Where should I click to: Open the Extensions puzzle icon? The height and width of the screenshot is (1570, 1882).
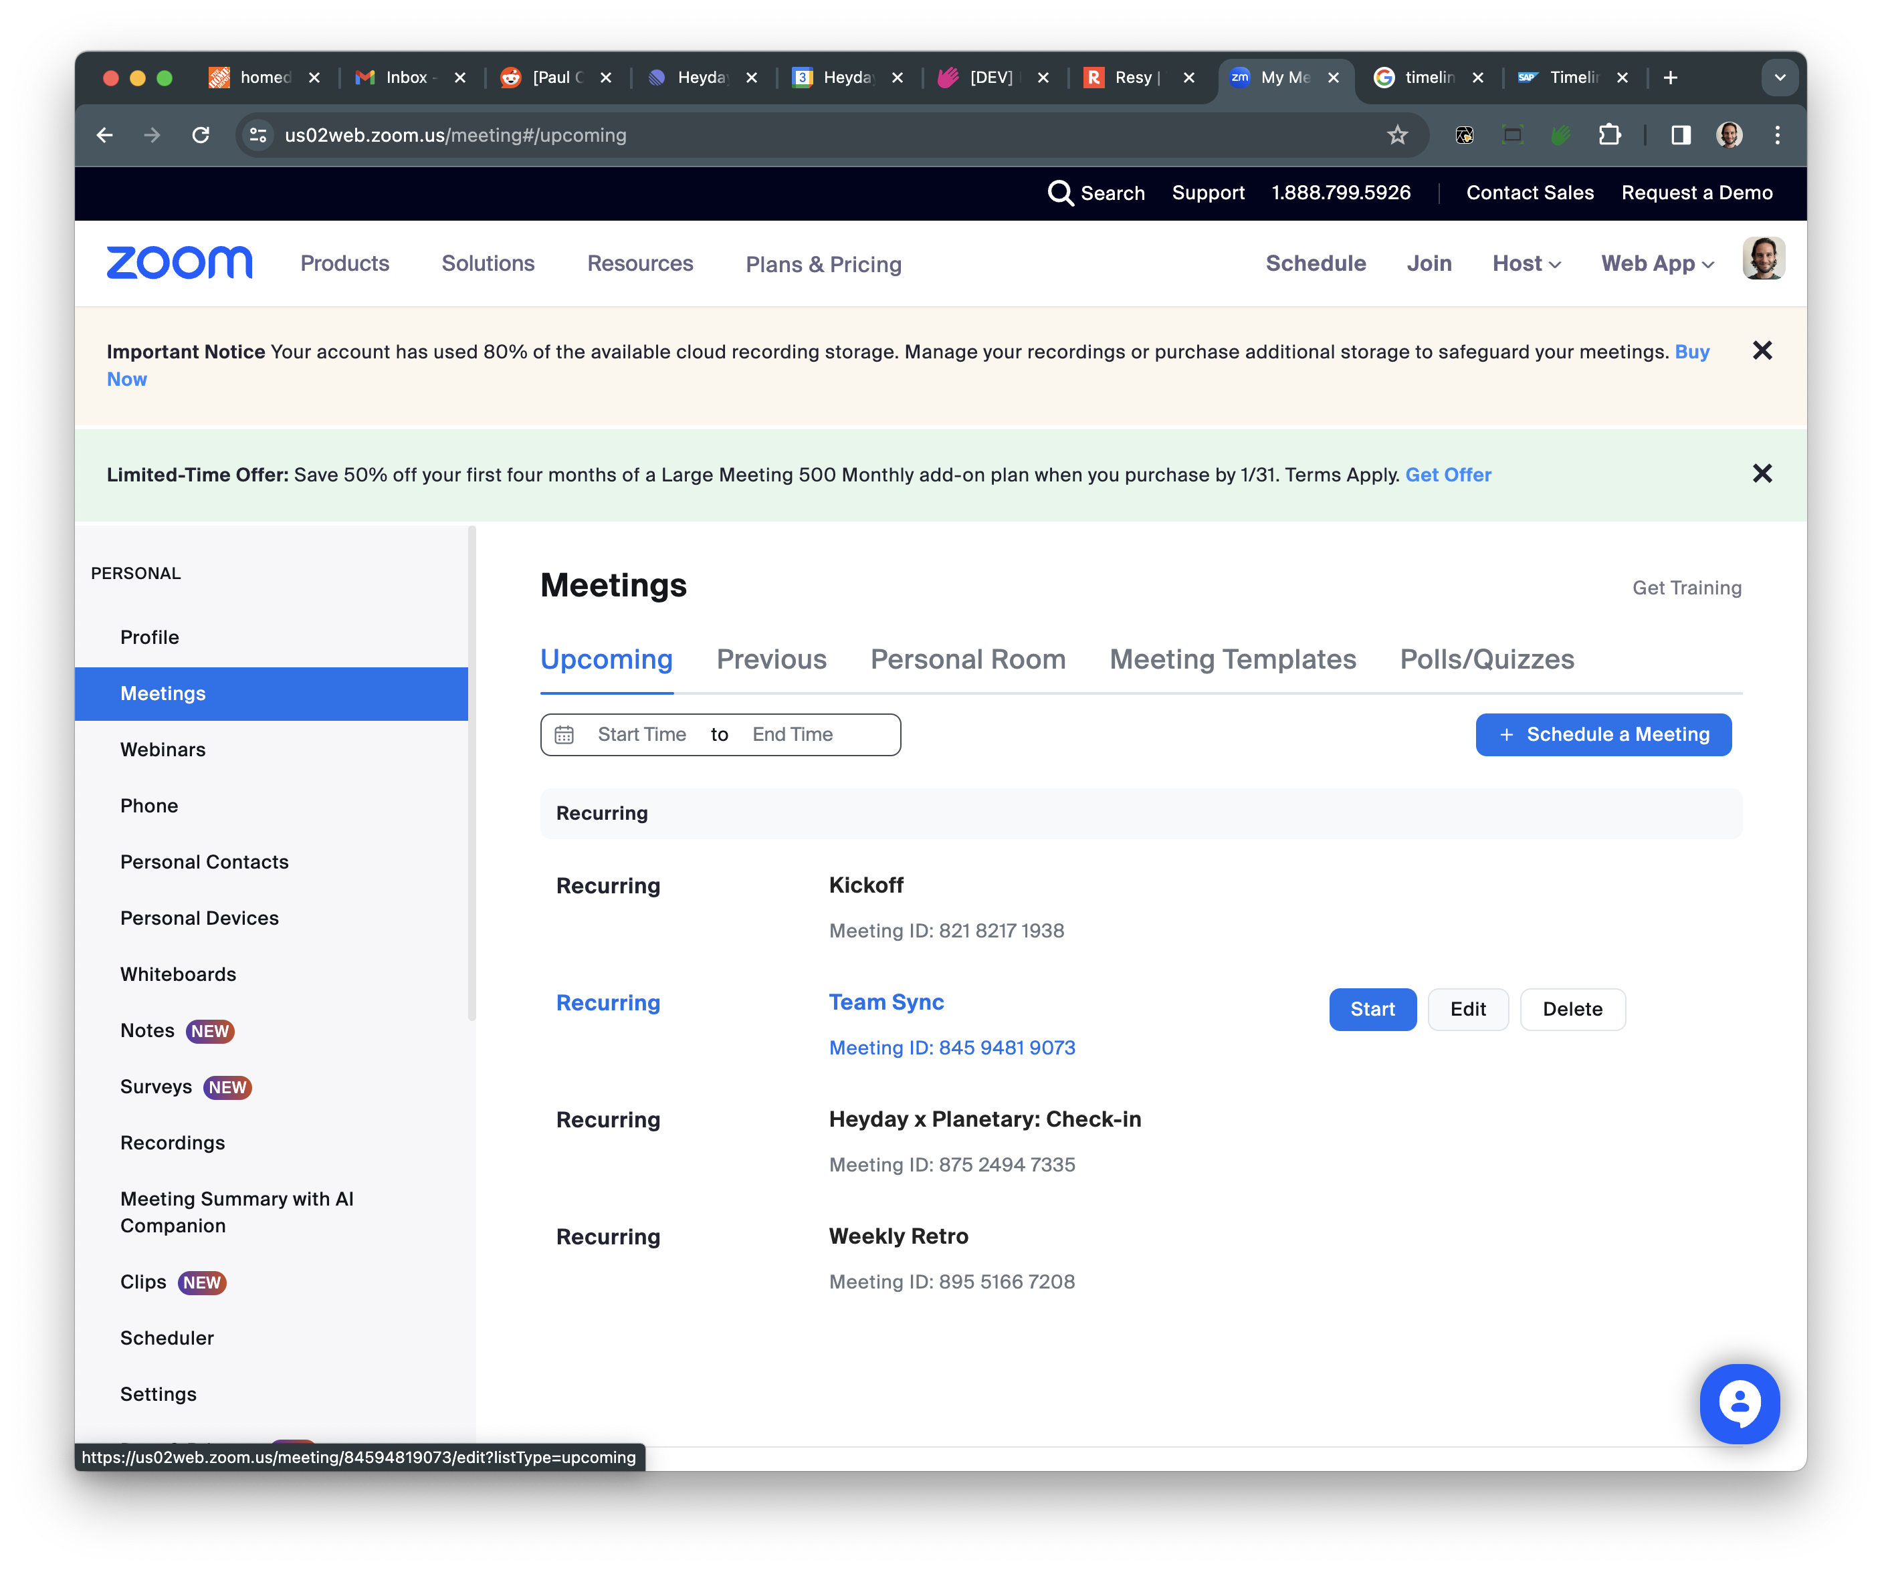pyautogui.click(x=1610, y=135)
